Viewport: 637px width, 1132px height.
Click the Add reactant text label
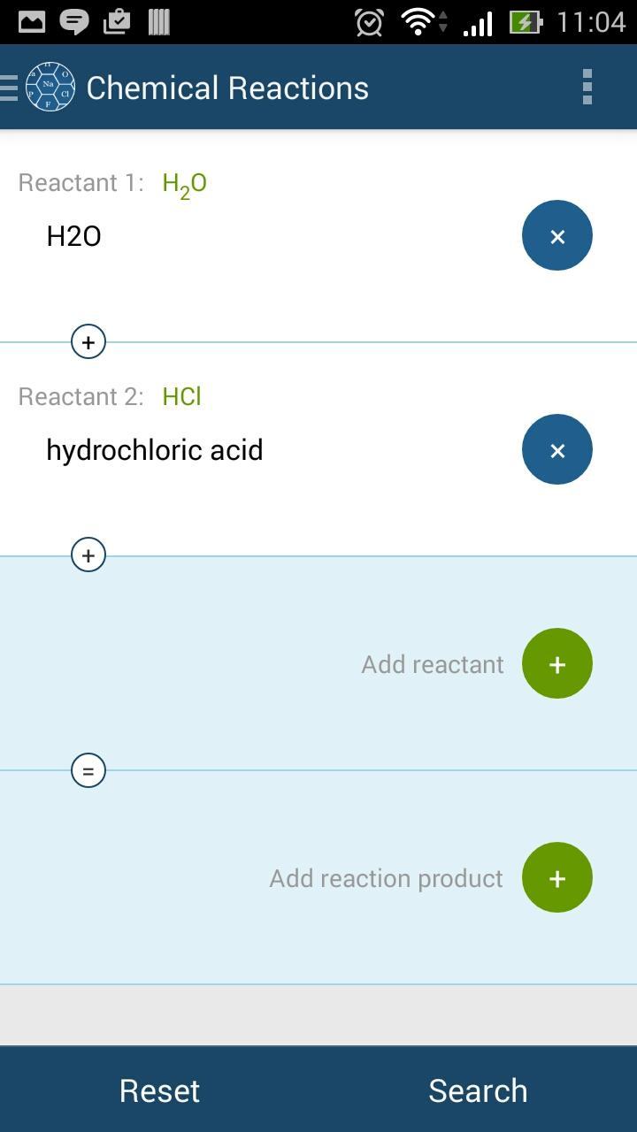point(432,663)
